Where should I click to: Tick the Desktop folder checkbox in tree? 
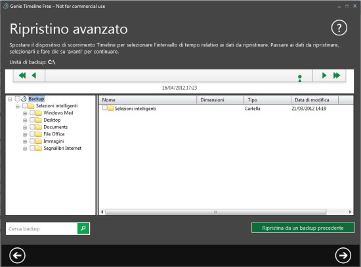pyautogui.click(x=32, y=120)
